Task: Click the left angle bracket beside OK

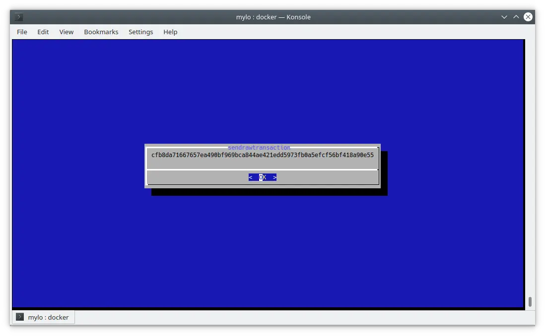Action: tap(251, 177)
